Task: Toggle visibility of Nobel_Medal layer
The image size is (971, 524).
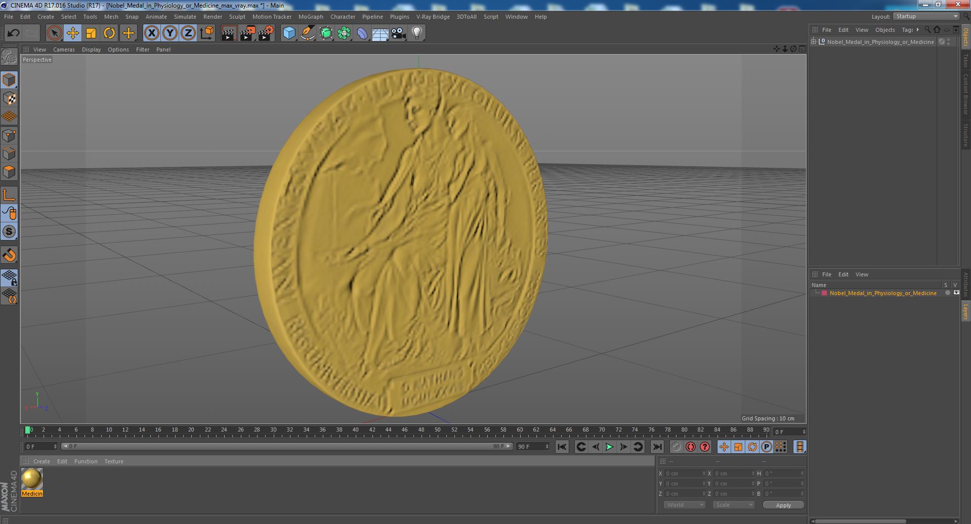Action: click(956, 293)
